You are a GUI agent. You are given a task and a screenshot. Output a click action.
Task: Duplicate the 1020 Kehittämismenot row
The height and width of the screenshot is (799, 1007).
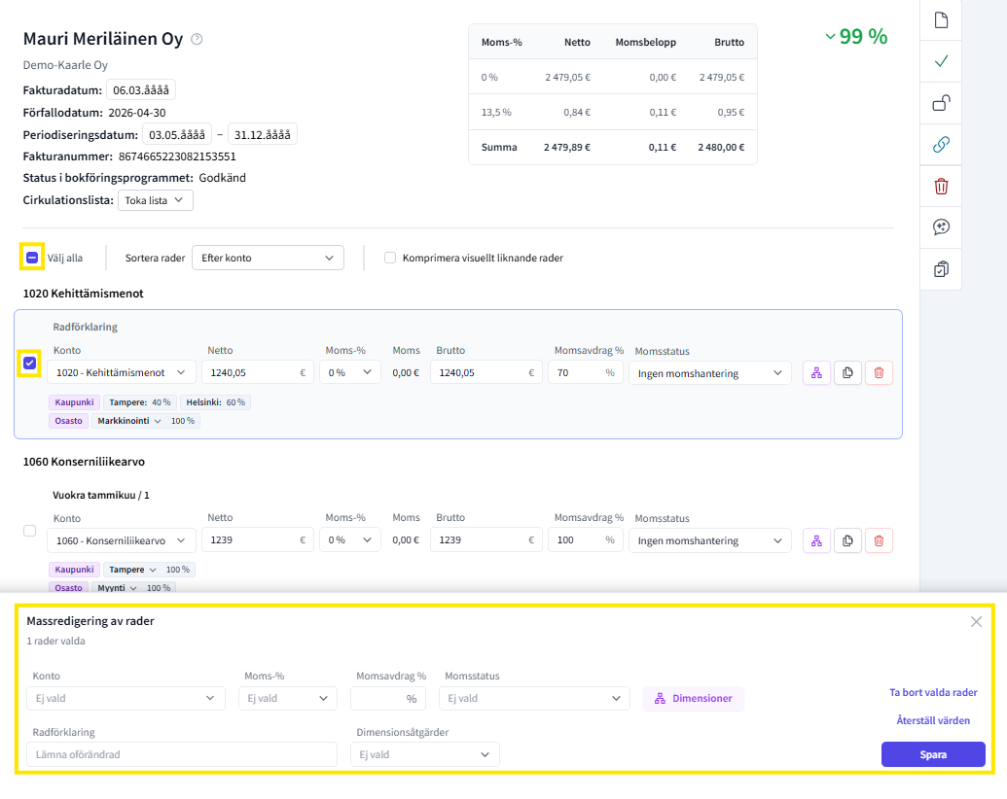pyautogui.click(x=847, y=372)
